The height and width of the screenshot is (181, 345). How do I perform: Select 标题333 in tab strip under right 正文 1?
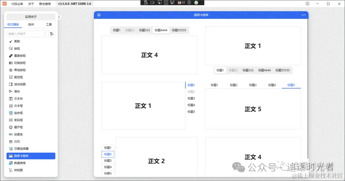pyautogui.click(x=248, y=70)
